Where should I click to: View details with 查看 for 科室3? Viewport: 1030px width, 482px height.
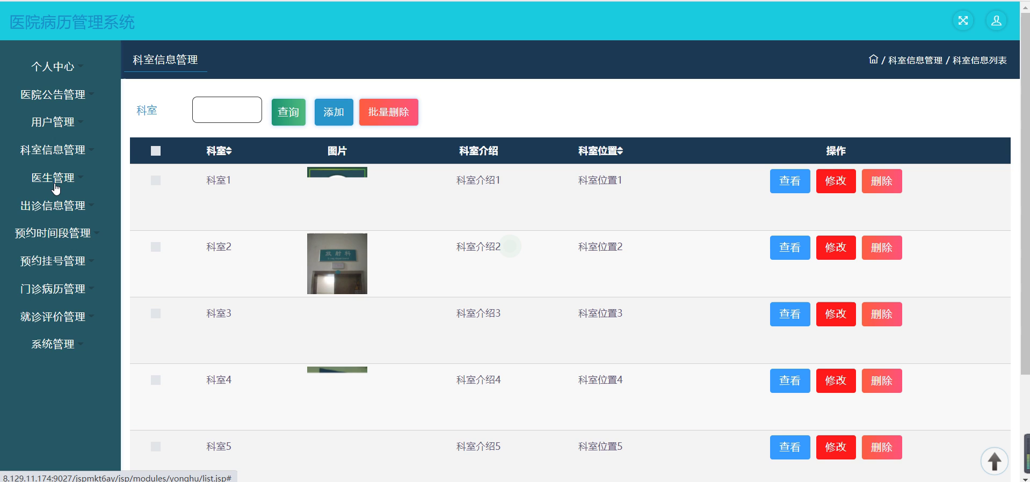pyautogui.click(x=790, y=314)
